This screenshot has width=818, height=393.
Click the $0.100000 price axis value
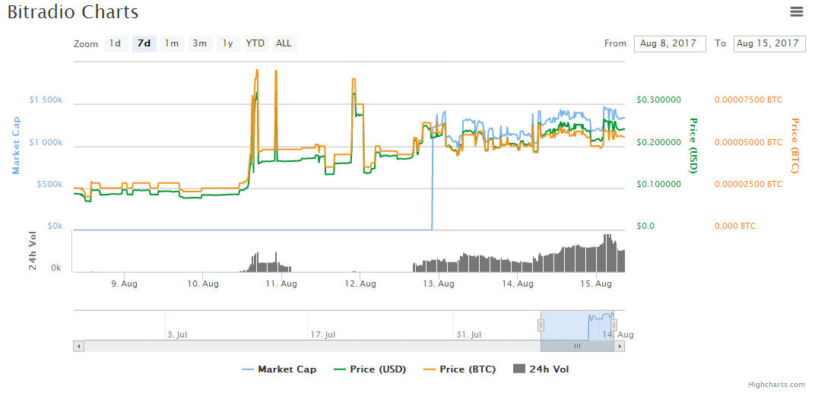click(x=659, y=184)
